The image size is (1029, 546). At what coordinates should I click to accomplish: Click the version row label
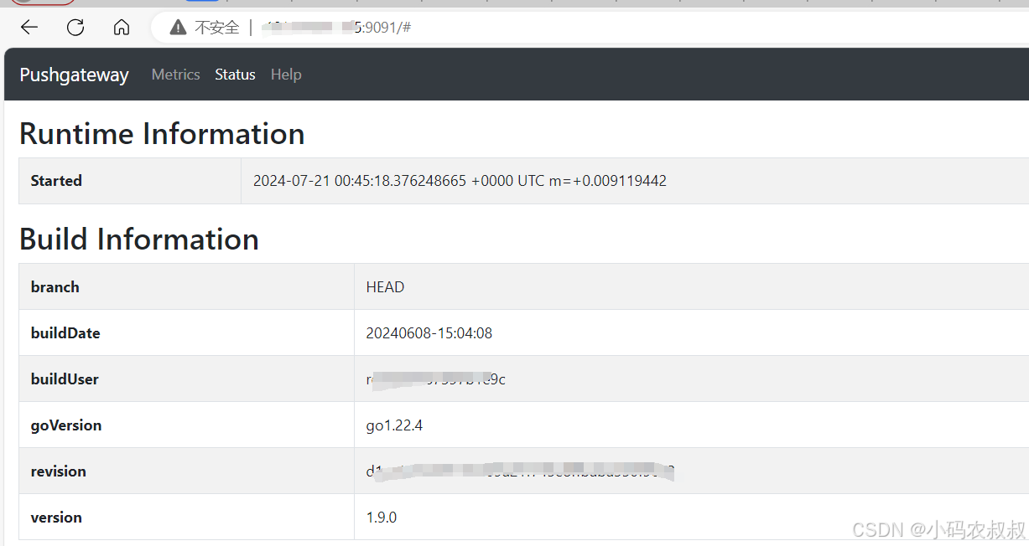tap(56, 518)
